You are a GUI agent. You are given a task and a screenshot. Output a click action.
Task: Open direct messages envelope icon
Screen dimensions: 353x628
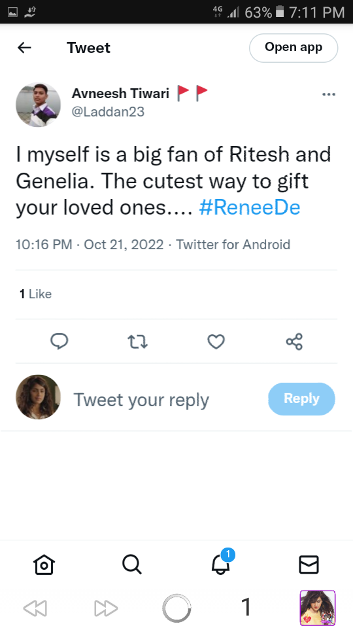point(309,565)
